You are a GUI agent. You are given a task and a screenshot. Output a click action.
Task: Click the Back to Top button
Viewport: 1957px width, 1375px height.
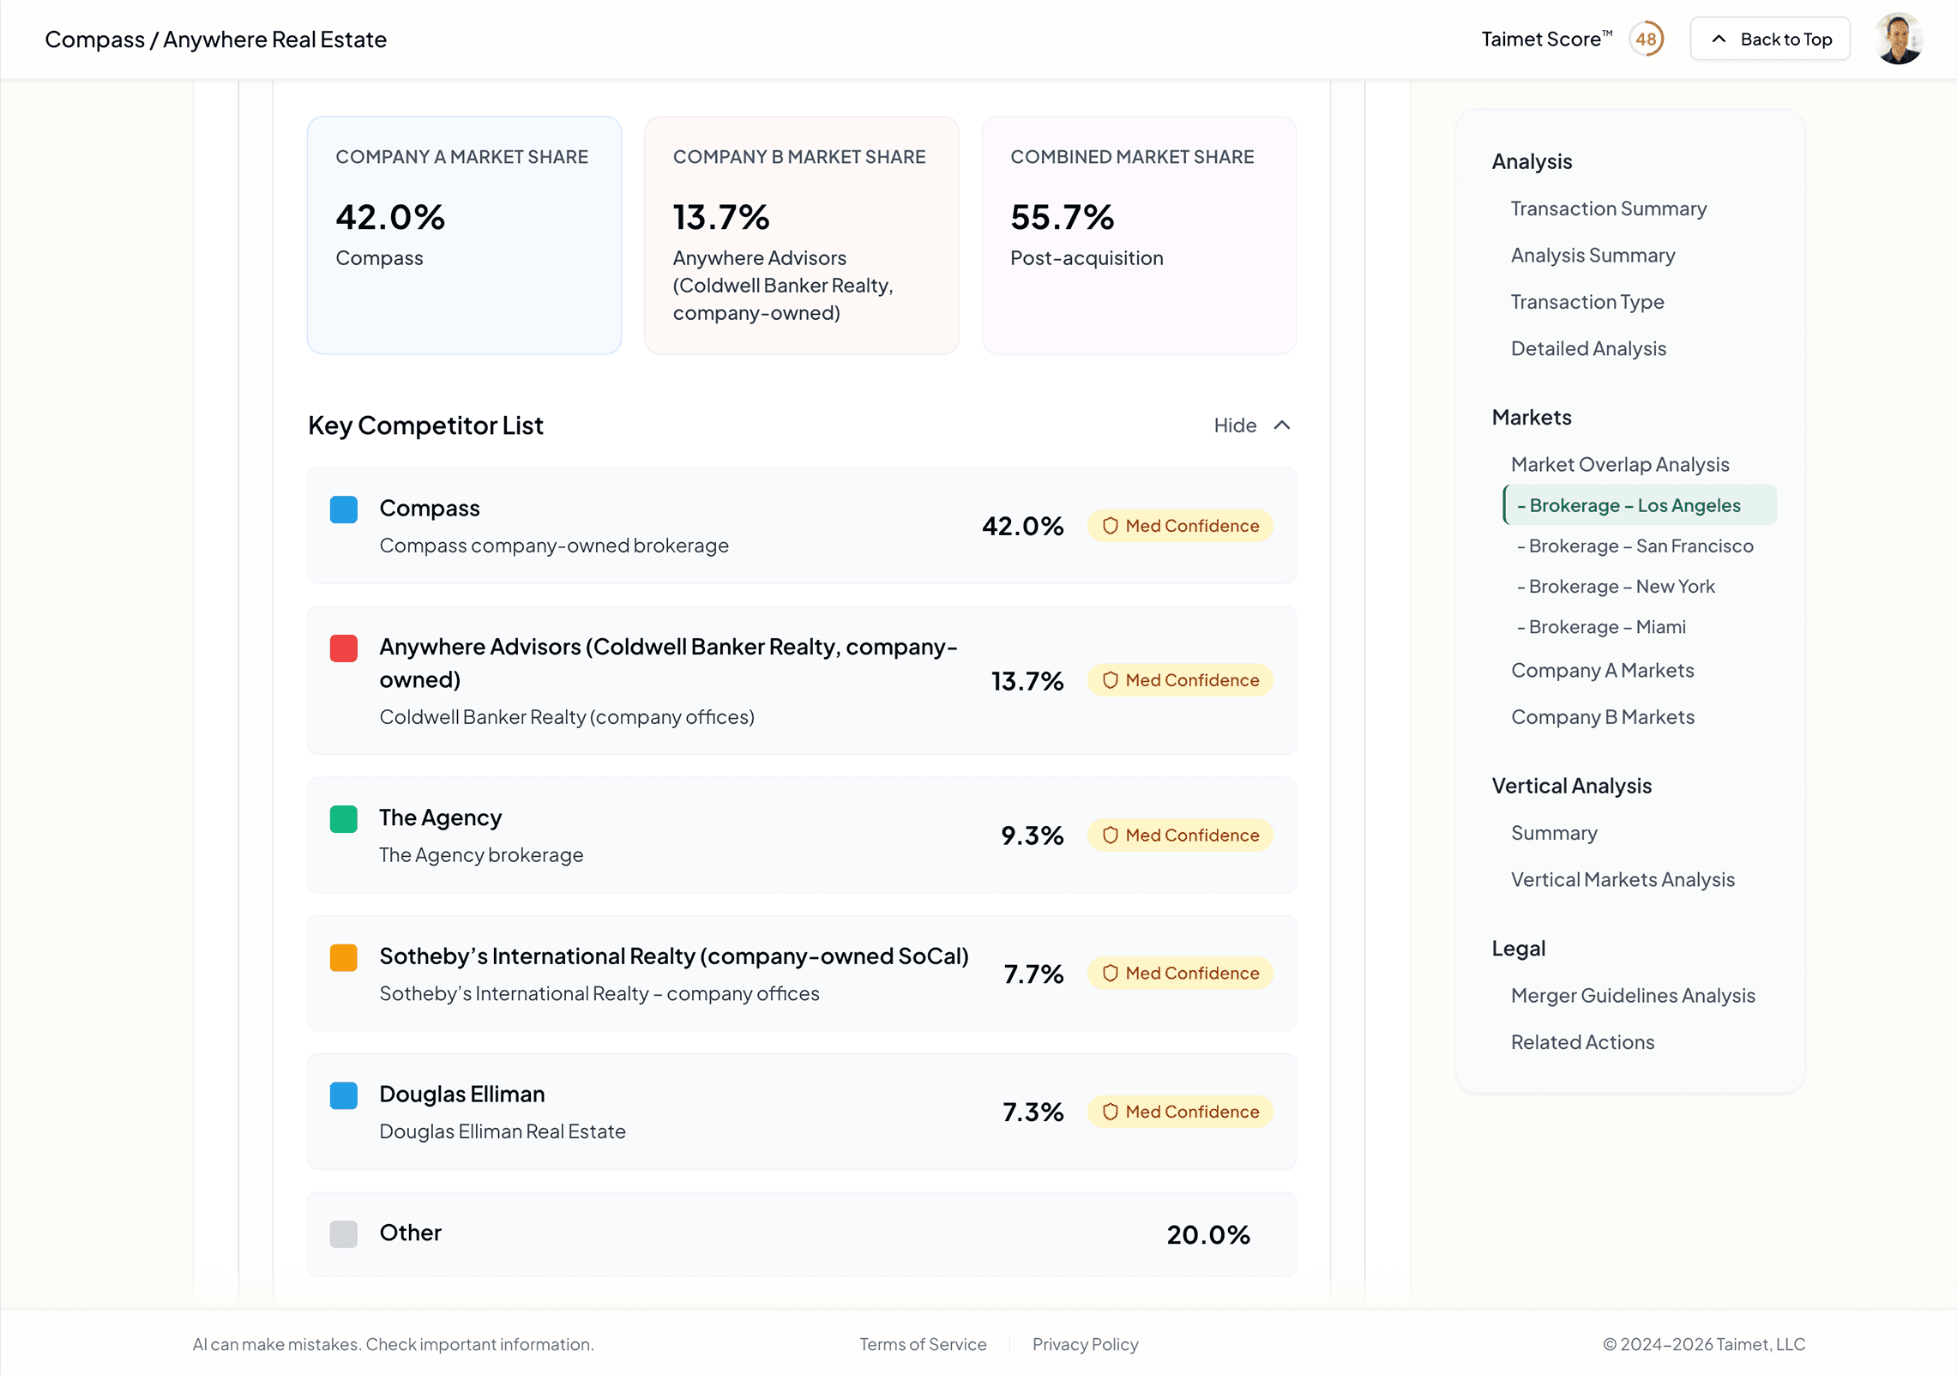(x=1770, y=39)
